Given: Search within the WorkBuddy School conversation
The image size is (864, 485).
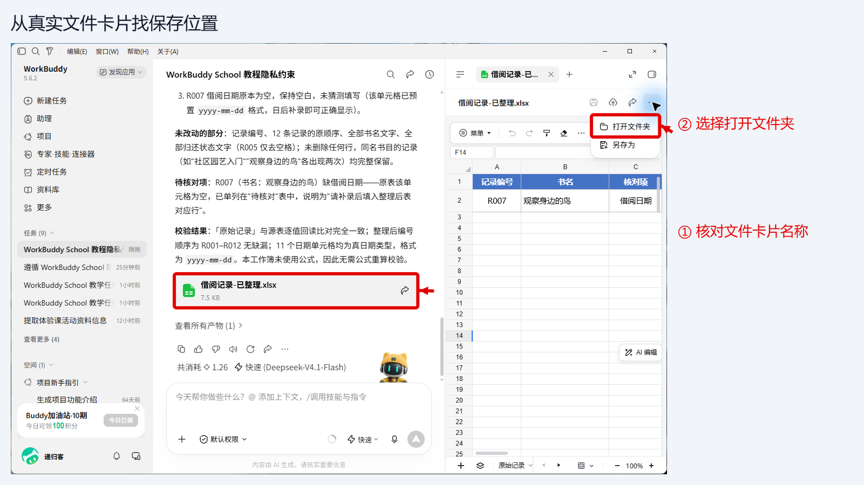Looking at the screenshot, I should (391, 74).
